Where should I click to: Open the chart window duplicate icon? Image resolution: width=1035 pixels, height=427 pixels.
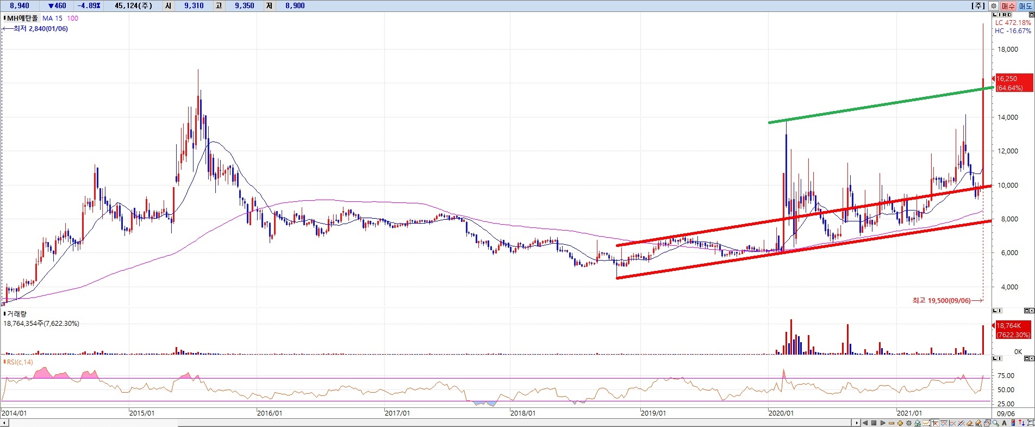[x=987, y=423]
